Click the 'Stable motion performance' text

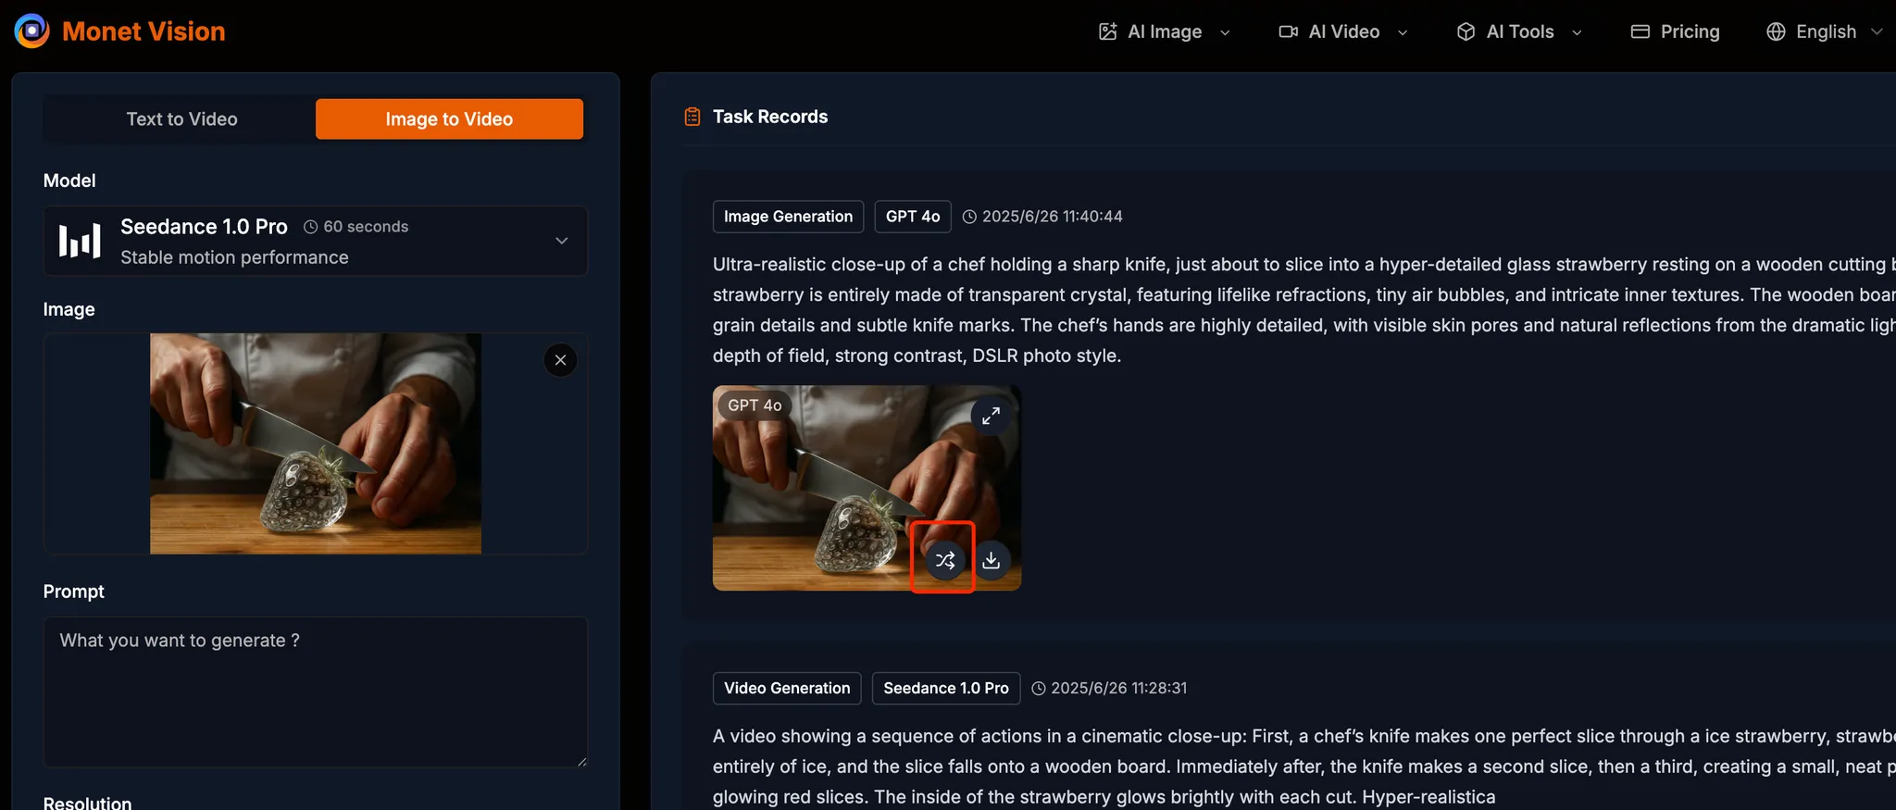234,257
